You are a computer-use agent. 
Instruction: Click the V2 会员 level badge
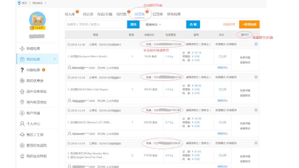pos(37,28)
